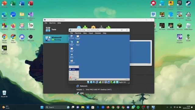Open WhatsApp from the taskbar

pyautogui.click(x=133, y=107)
